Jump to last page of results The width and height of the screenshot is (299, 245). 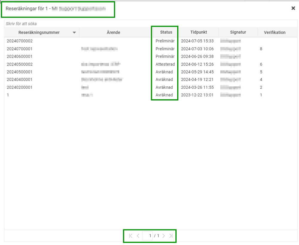(x=171, y=236)
